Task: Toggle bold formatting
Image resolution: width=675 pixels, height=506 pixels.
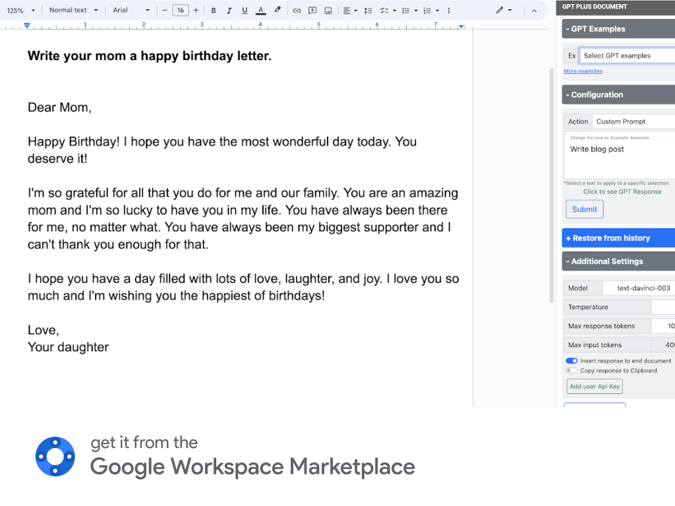Action: pos(213,10)
